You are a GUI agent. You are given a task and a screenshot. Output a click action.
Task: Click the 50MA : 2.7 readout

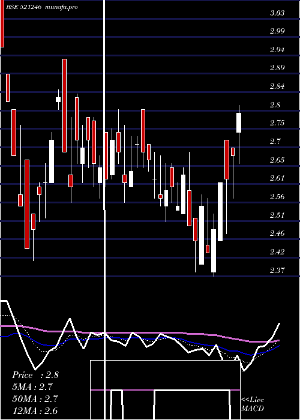click(x=35, y=398)
